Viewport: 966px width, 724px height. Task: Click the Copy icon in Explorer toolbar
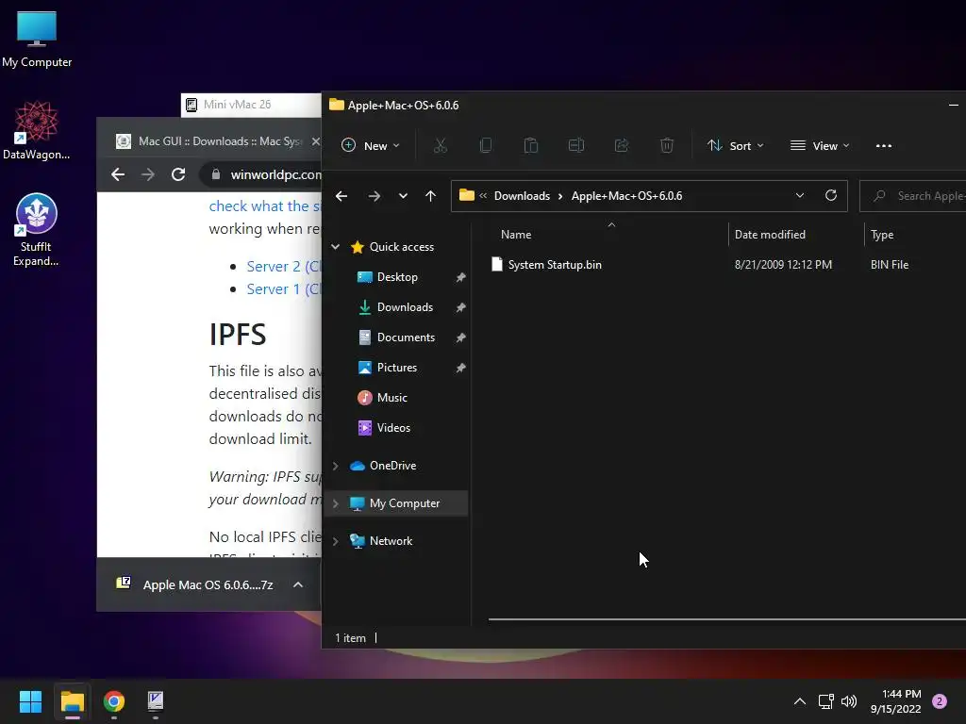tap(486, 146)
